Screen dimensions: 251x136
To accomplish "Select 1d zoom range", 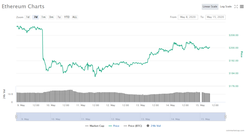I will click(28, 17).
